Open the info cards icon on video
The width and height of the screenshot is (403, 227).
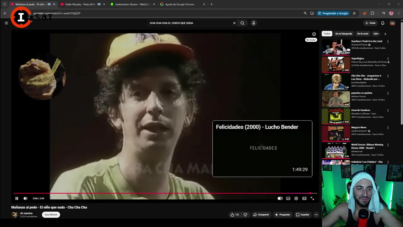click(314, 34)
